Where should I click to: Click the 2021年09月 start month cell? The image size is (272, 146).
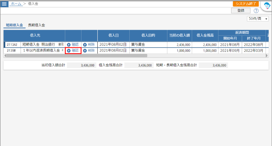[x=230, y=51]
